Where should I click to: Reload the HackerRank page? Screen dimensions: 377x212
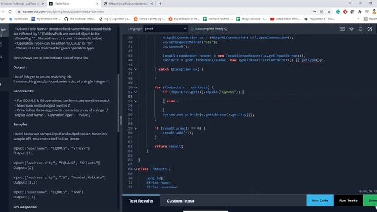point(10,12)
